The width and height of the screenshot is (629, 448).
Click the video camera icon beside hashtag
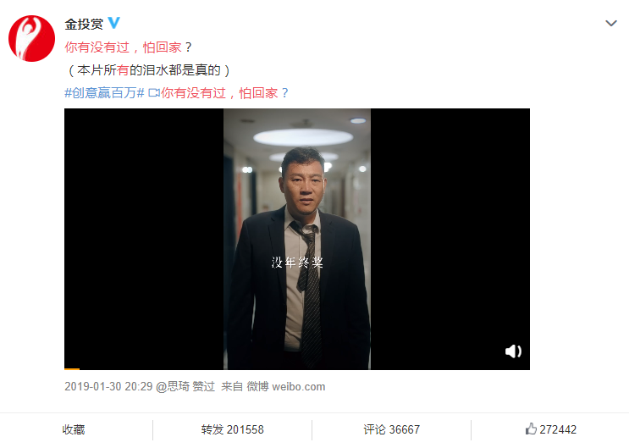coord(154,93)
